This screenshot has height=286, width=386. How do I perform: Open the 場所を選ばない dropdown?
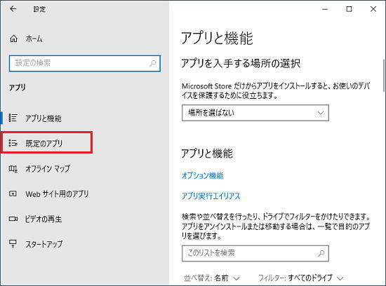[x=255, y=113]
